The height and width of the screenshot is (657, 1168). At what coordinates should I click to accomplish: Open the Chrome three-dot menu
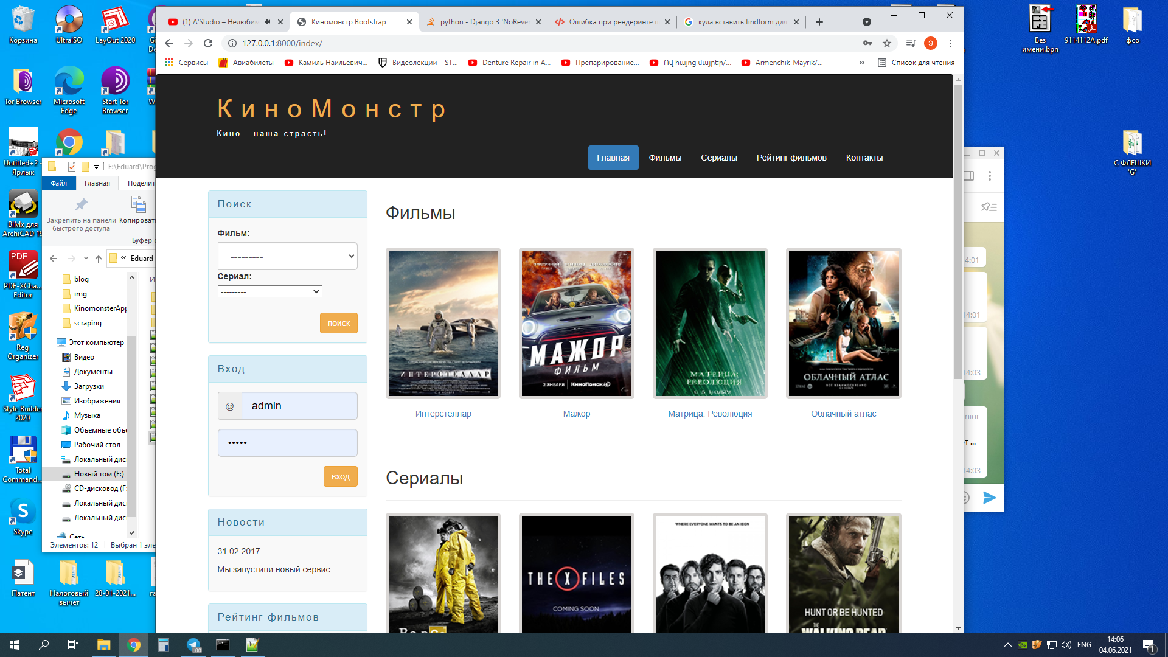[950, 43]
